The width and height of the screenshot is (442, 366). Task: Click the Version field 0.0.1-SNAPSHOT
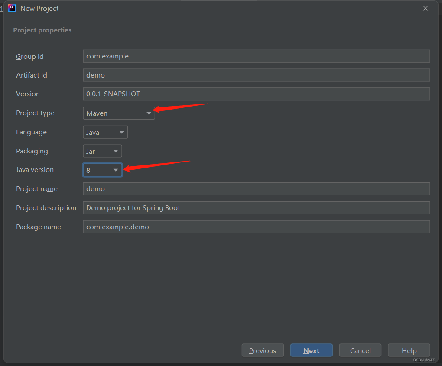pyautogui.click(x=256, y=94)
